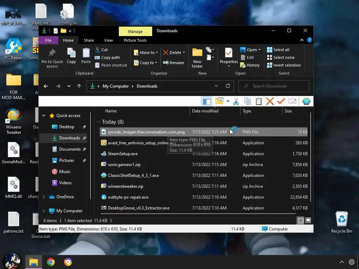Image resolution: width=359 pixels, height=269 pixels.
Task: Click Copy path command
Action: [x=107, y=57]
